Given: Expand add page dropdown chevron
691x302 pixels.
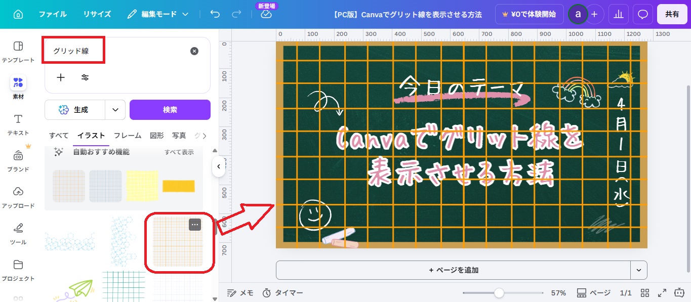Looking at the screenshot, I should [639, 270].
